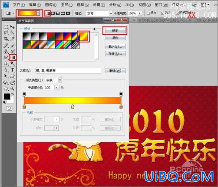Open the 图层 (Layer) menu

pos(66,5)
